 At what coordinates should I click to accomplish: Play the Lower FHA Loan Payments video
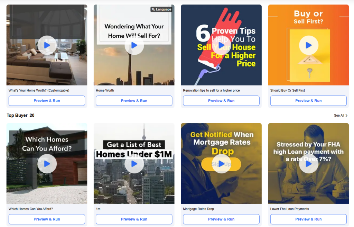coord(309,164)
